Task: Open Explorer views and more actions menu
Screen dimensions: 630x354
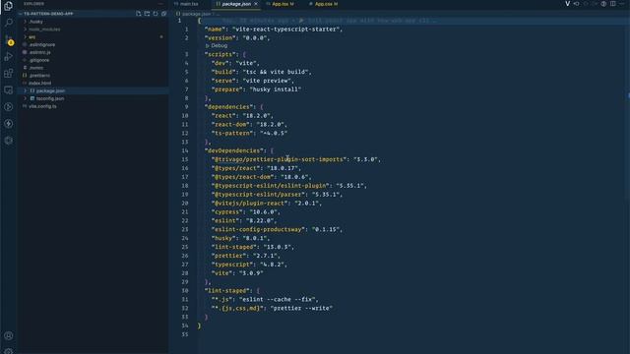Action: coord(160,4)
